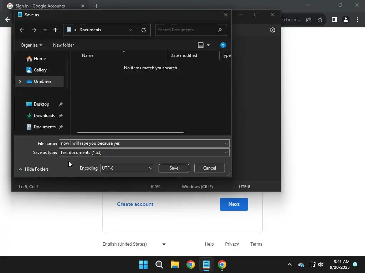Click 100% zoom level in status bar
365x273 pixels.
point(155,187)
